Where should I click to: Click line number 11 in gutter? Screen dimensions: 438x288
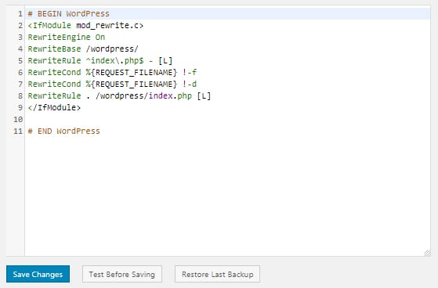(18, 131)
